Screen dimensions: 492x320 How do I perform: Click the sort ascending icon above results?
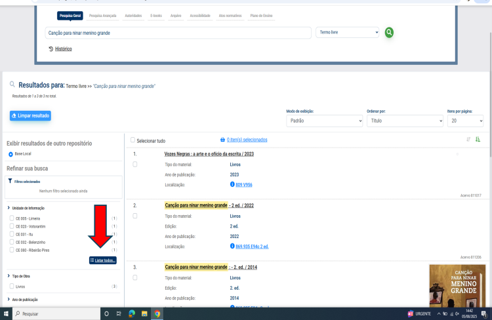click(x=468, y=139)
